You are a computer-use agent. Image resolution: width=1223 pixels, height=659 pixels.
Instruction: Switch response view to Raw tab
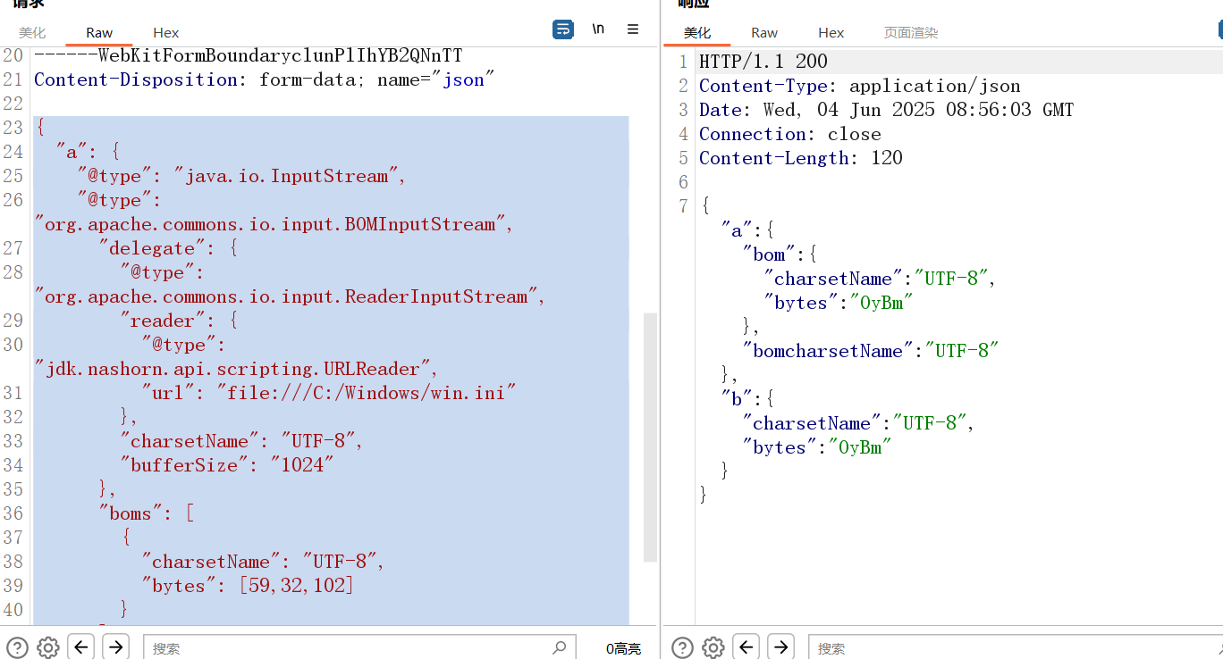pyautogui.click(x=764, y=32)
